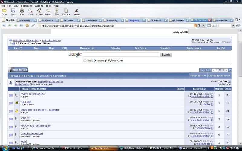Click PhillyBlog Lounge breadcrumb link
Screen dimensions: 242x151
pos(51,40)
